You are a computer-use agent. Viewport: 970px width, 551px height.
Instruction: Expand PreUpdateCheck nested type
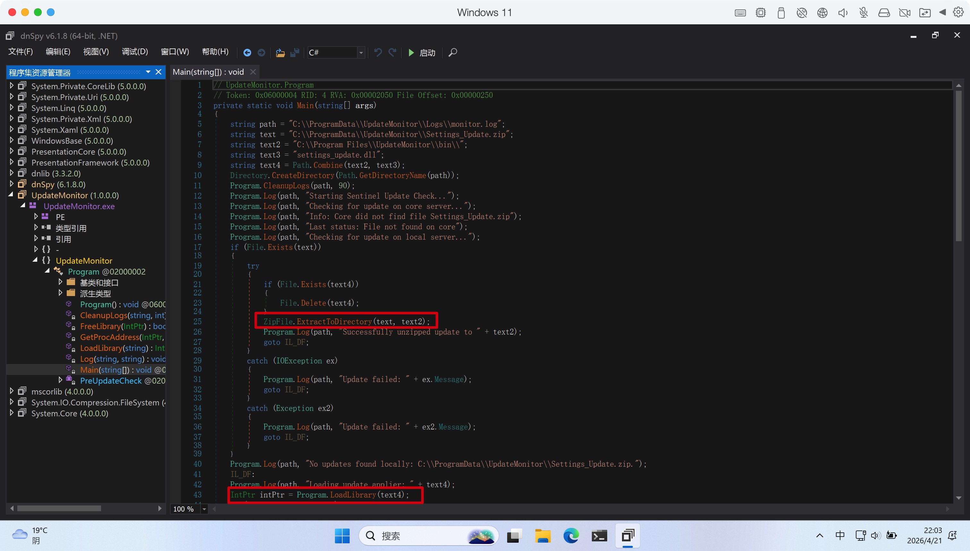pyautogui.click(x=60, y=380)
